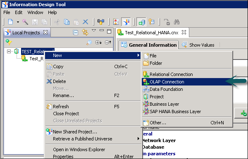Open the File menu

[x=7, y=12]
